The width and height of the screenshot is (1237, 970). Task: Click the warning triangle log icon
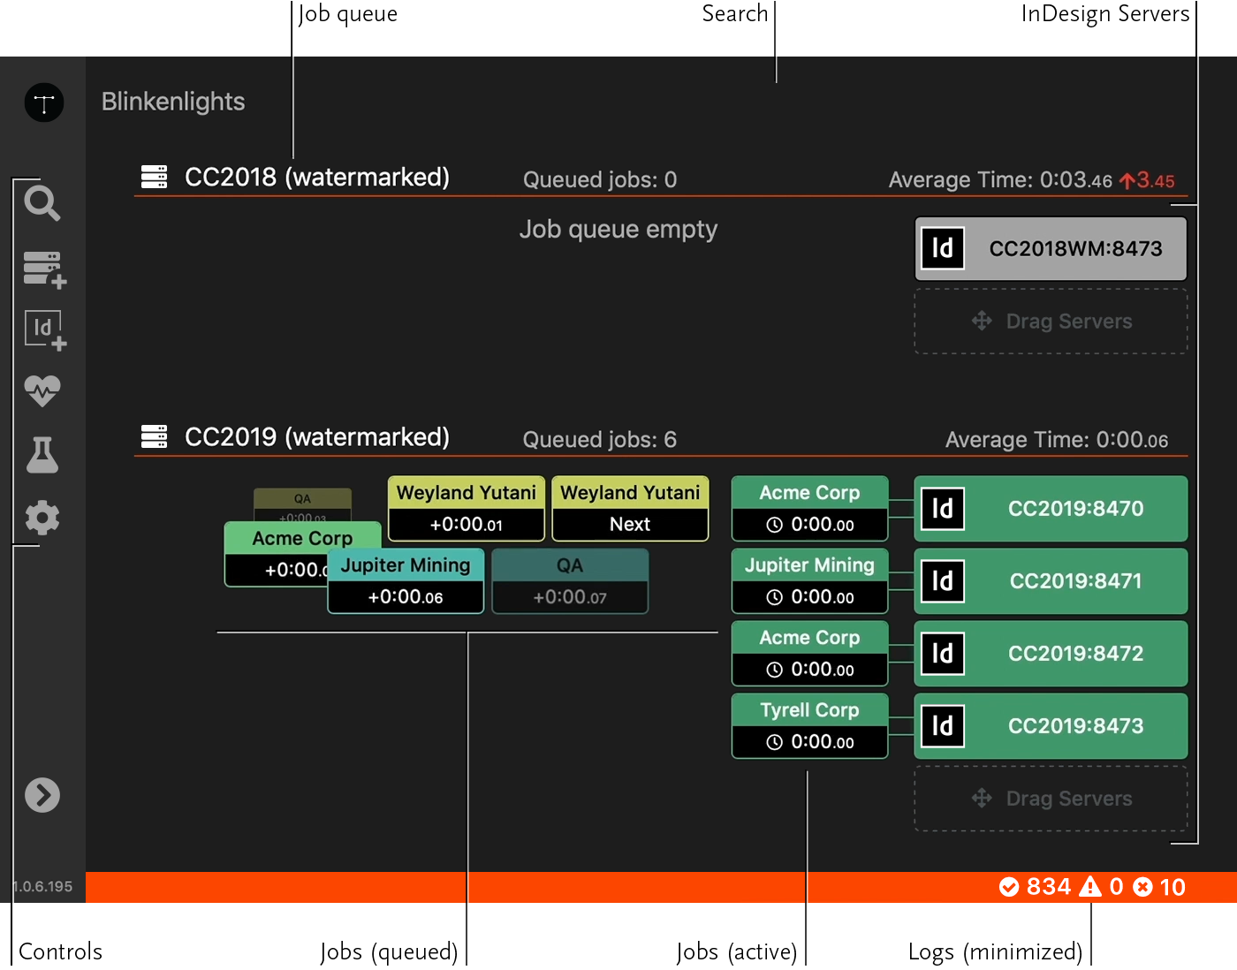tap(1091, 887)
